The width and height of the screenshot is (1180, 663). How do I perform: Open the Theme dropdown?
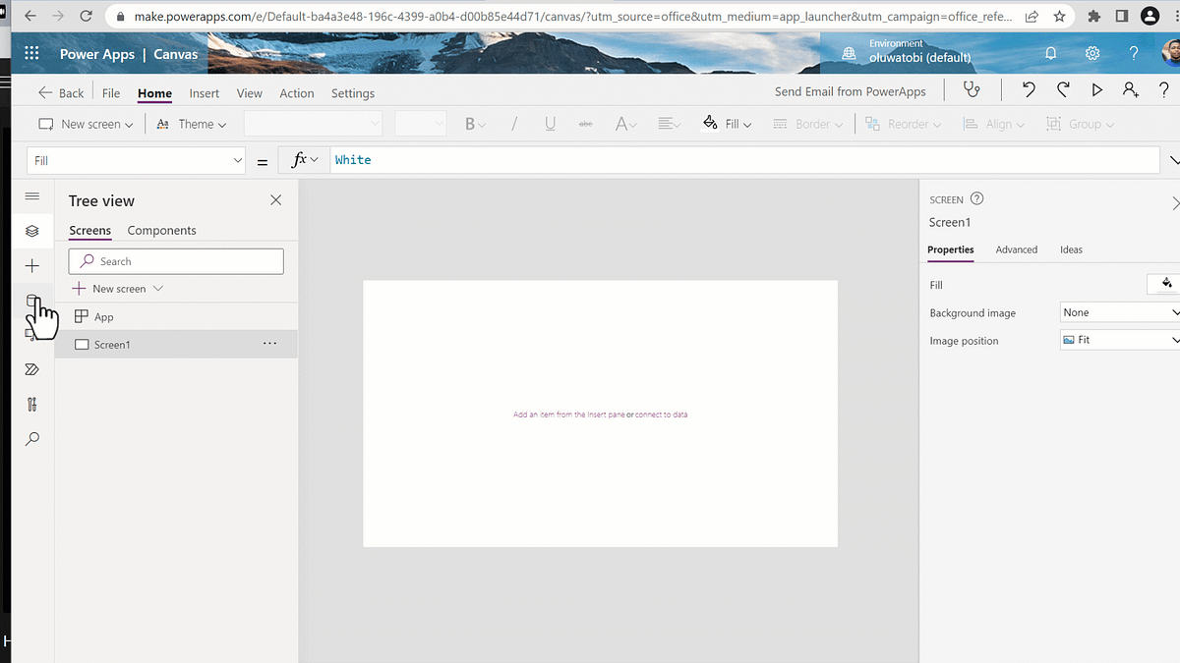point(192,124)
